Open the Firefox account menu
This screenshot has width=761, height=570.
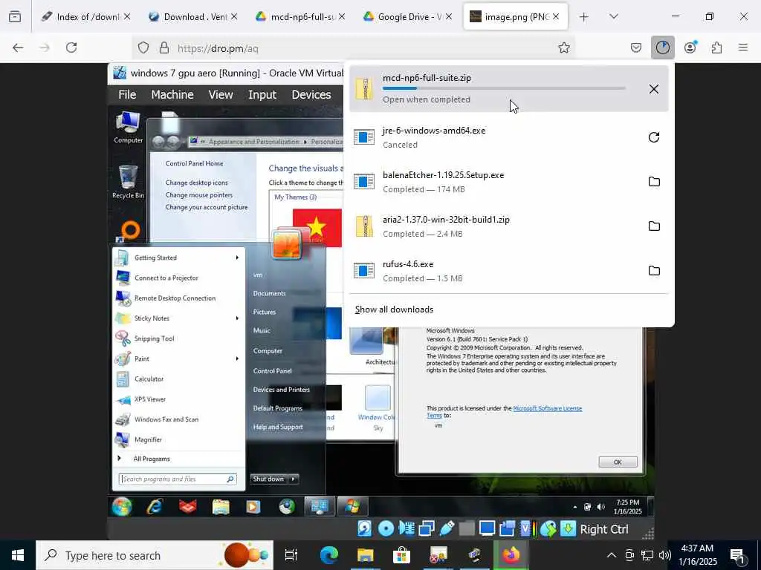coord(690,47)
